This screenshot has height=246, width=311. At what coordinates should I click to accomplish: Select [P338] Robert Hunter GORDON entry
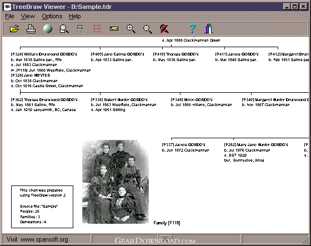point(119,99)
